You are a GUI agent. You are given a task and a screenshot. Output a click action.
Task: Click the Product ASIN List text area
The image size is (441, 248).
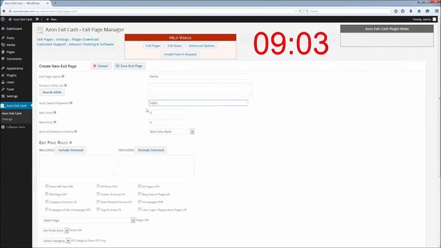[x=201, y=90]
